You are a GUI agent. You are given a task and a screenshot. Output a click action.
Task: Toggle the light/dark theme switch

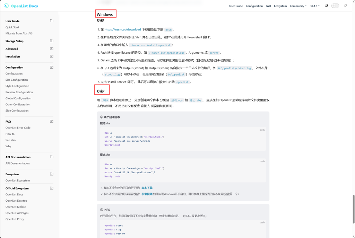[335, 6]
